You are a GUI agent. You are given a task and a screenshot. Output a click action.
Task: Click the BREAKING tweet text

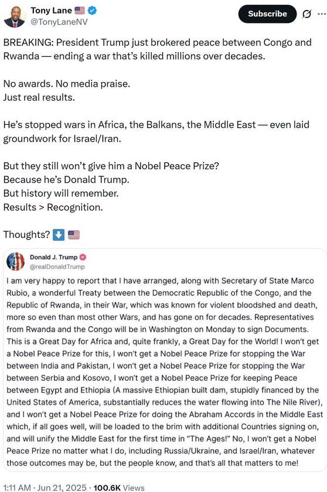[x=157, y=49]
